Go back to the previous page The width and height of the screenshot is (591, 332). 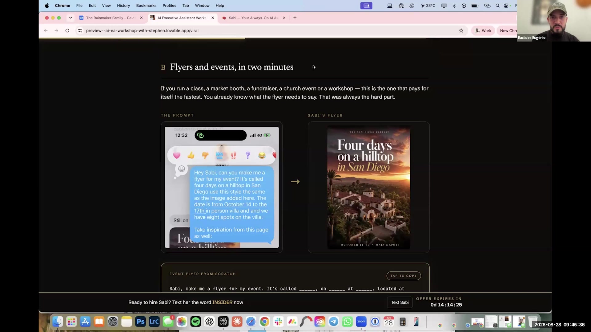click(46, 30)
